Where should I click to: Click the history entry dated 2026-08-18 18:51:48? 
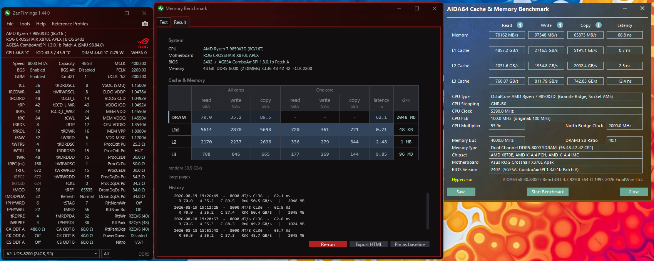(x=239, y=233)
